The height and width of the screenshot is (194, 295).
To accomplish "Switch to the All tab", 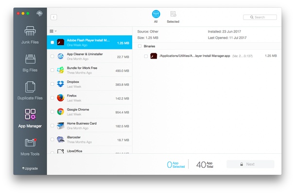I will click(156, 16).
